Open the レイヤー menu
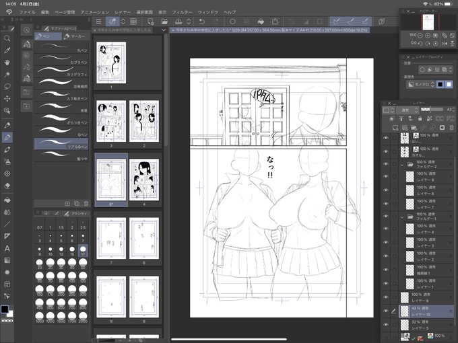 [123, 12]
